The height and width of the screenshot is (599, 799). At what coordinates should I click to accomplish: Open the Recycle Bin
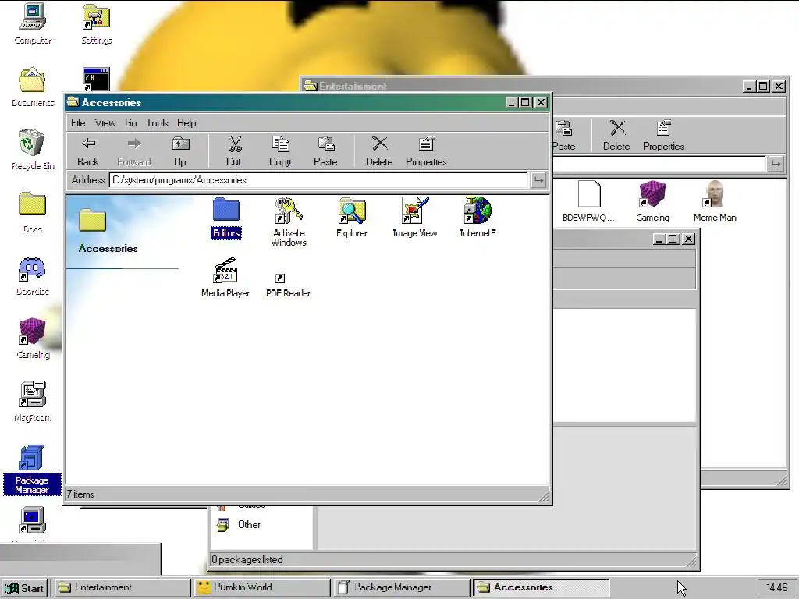[x=33, y=150]
